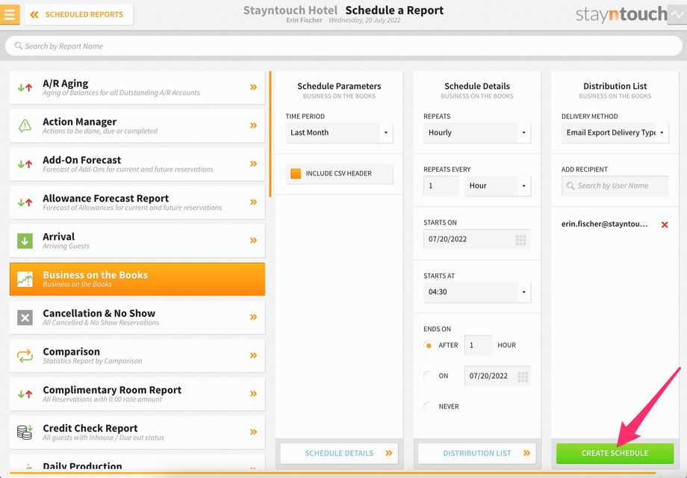The width and height of the screenshot is (687, 478).
Task: Click the green Arrival download icon
Action: (x=25, y=240)
